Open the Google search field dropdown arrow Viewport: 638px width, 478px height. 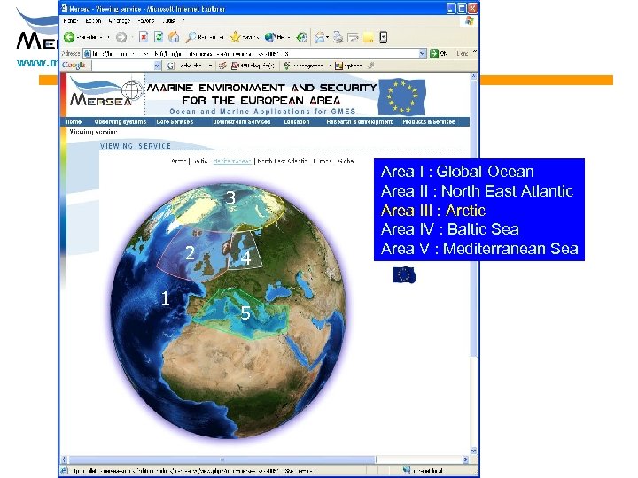point(158,66)
